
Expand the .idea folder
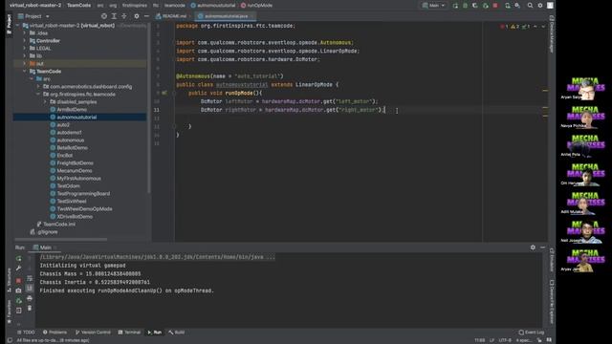coord(24,33)
